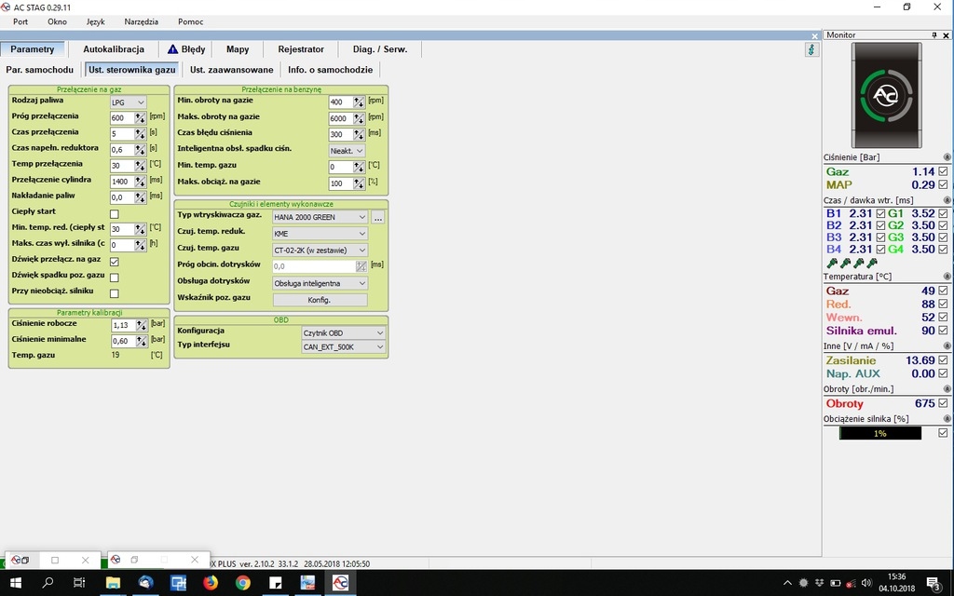Uncheck Silnika emul. temperature checkbox
The image size is (954, 596).
point(943,331)
